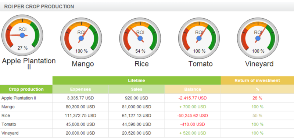Click the Lifetime group header
The width and height of the screenshot is (294, 139).
136,80
